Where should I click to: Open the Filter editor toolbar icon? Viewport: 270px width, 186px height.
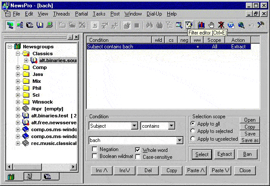pyautogui.click(x=189, y=25)
